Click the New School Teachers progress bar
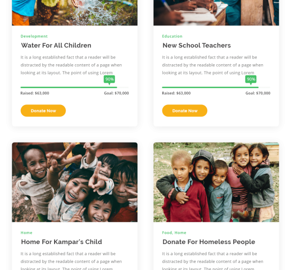Screen dimensions: 291x270 tap(216, 87)
